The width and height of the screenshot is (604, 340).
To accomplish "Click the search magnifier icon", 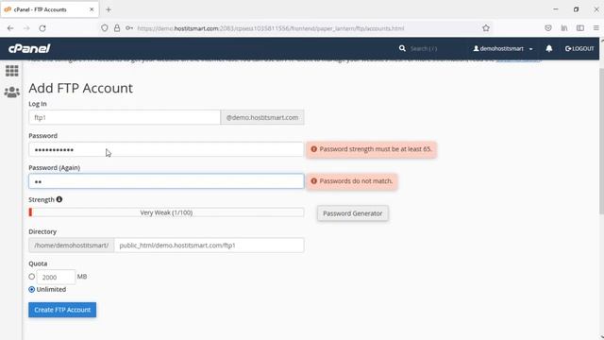I will (402, 48).
